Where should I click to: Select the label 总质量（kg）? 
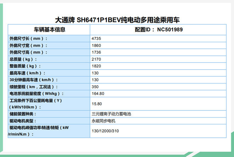(23, 59)
